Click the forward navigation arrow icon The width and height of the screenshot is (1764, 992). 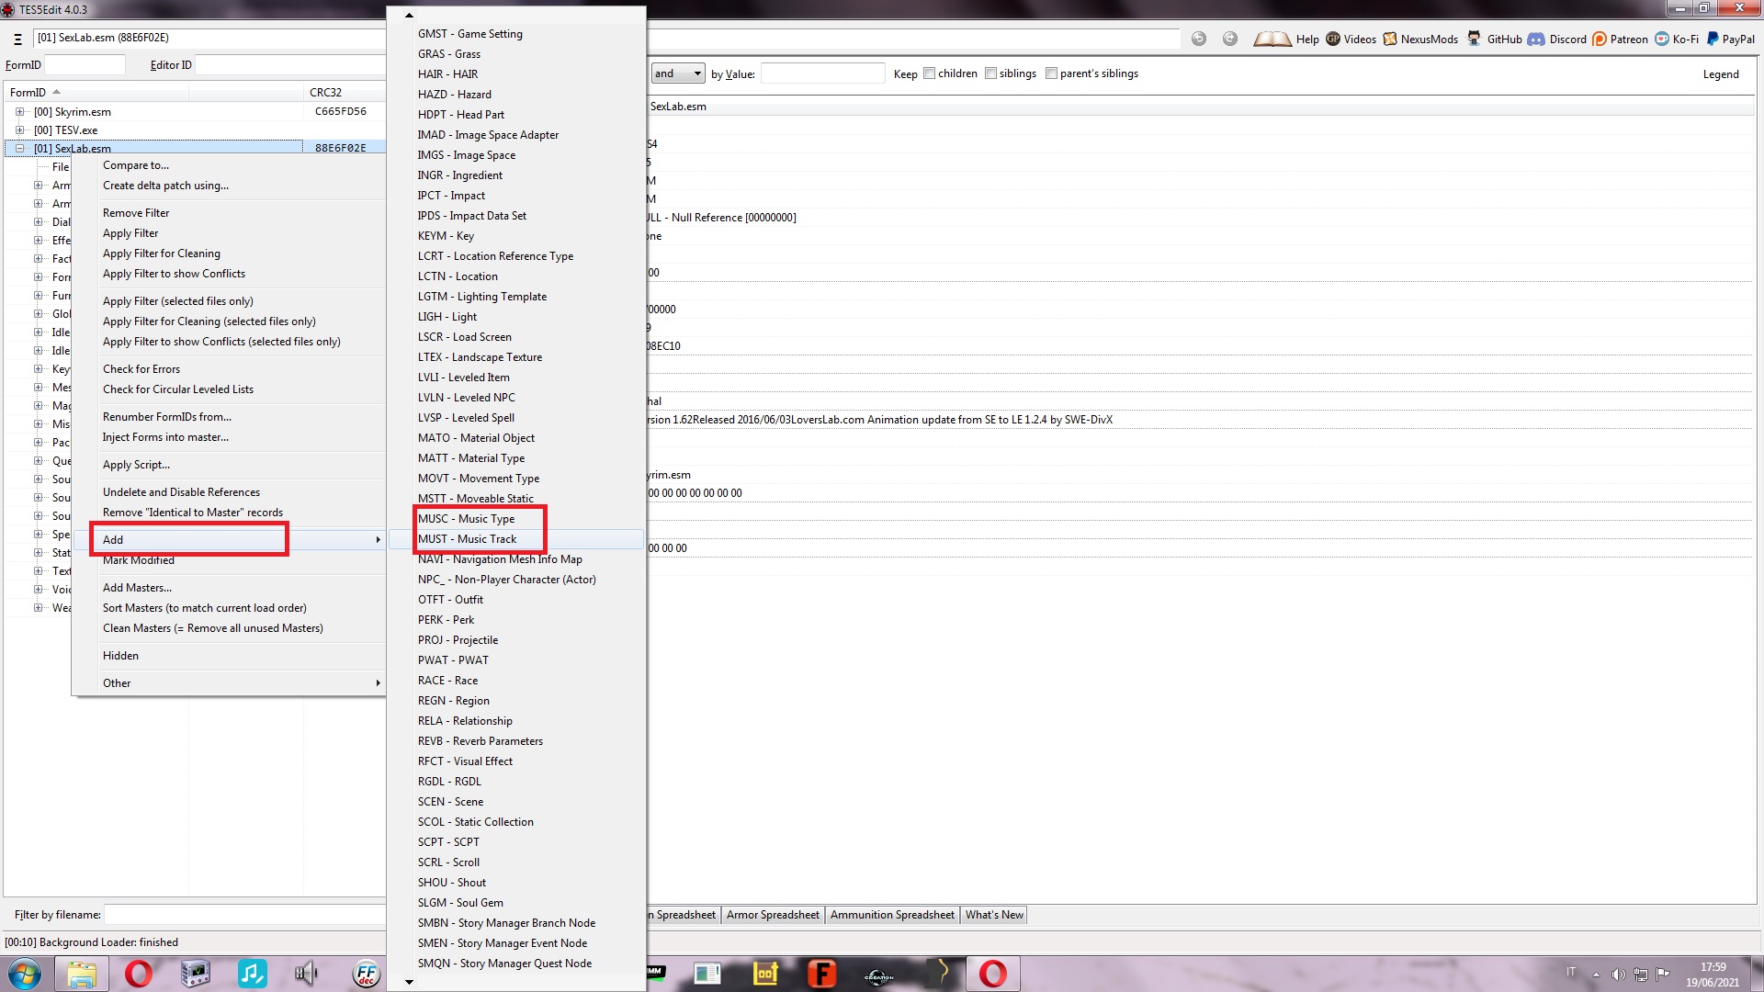pyautogui.click(x=1230, y=39)
